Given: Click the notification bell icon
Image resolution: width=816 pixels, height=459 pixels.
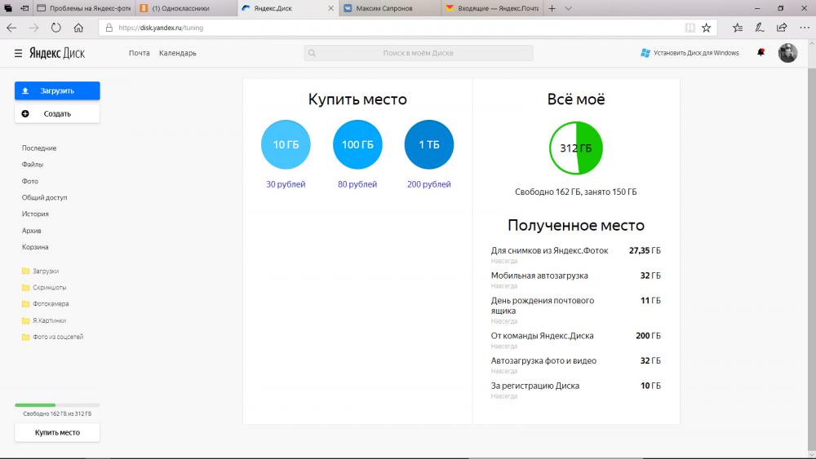Looking at the screenshot, I should click(x=761, y=52).
